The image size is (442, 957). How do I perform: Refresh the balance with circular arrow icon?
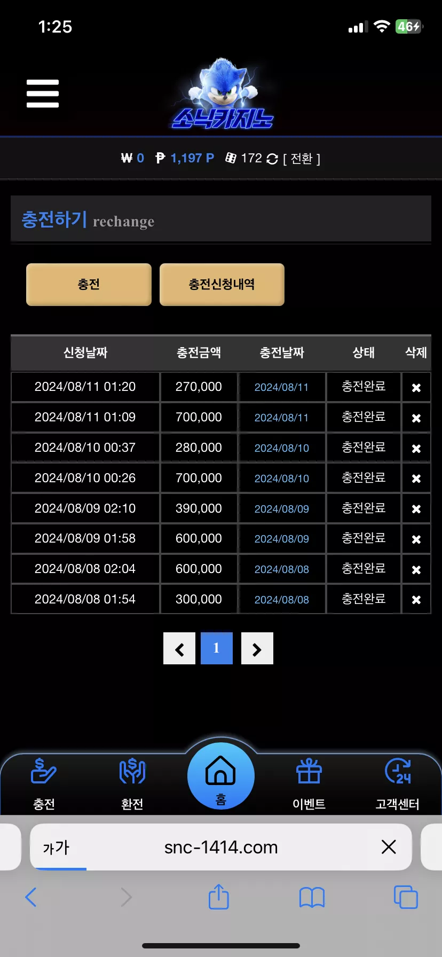(272, 159)
